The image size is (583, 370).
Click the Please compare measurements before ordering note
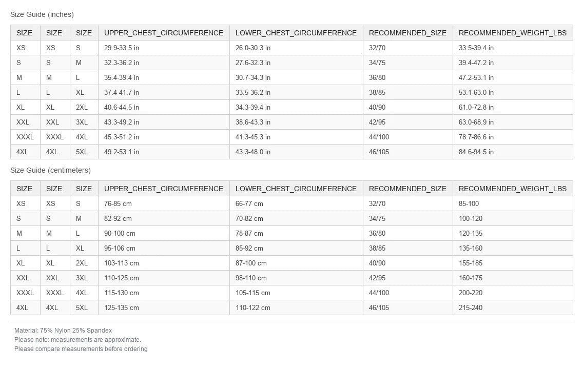point(81,349)
